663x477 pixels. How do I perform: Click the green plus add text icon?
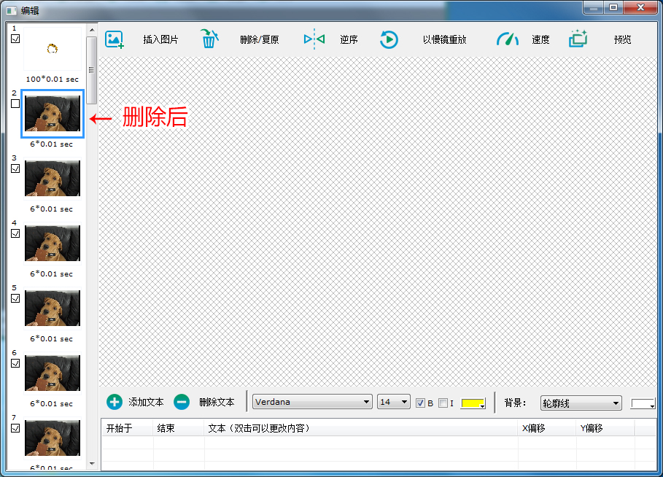pos(115,402)
